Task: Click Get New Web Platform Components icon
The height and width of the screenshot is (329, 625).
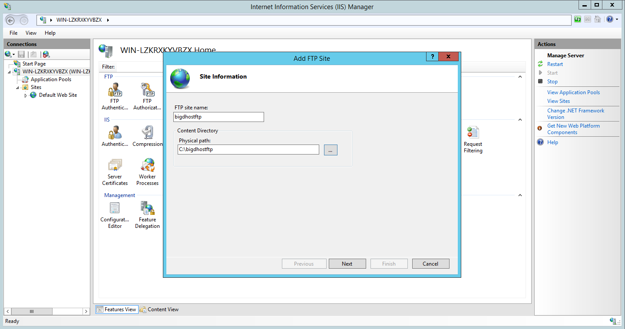Action: [540, 128]
